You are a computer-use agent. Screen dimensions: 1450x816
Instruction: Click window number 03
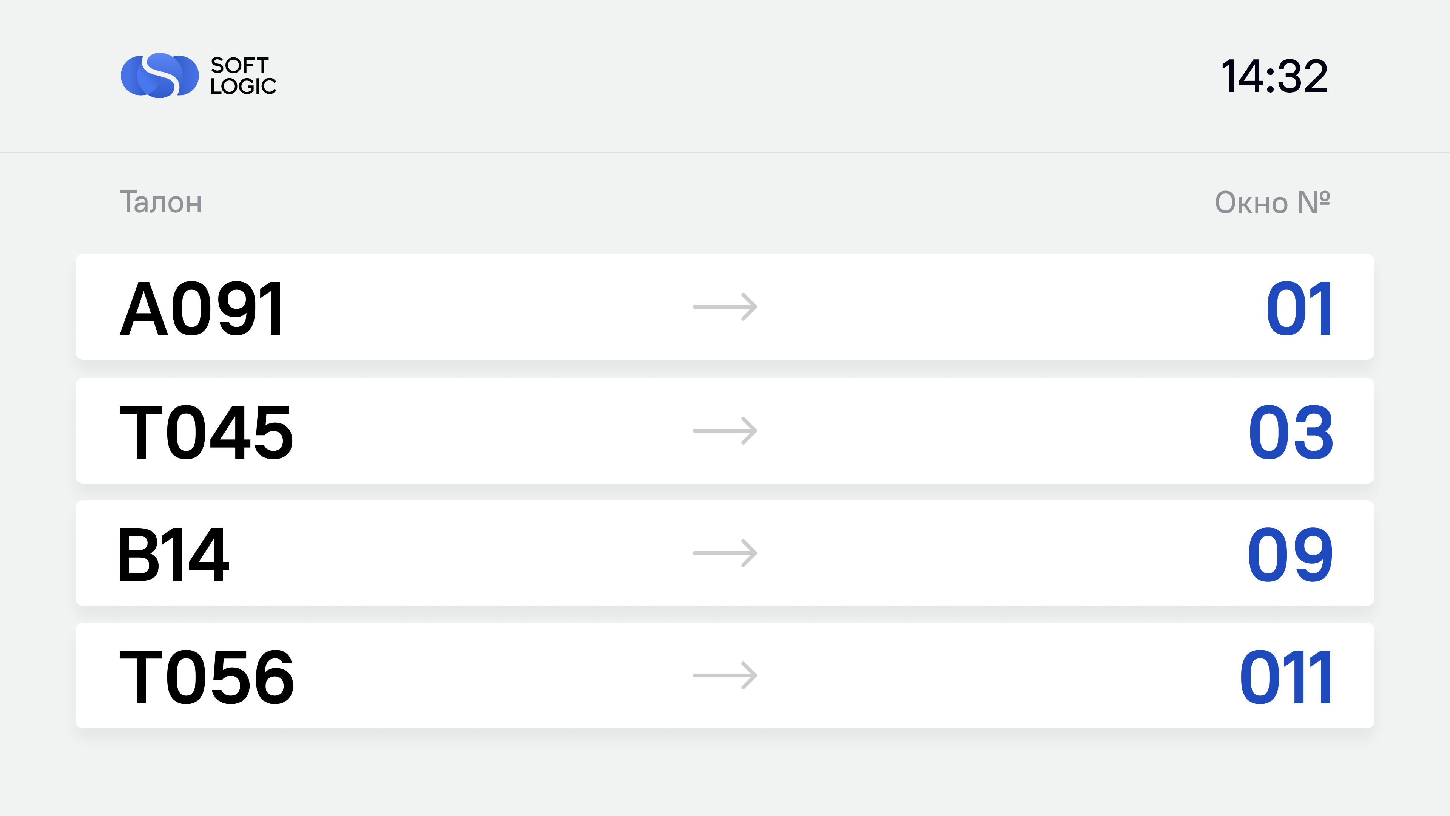point(1291,432)
